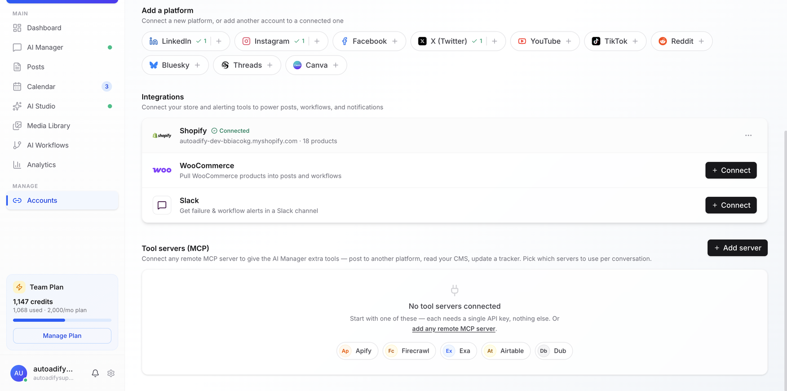
Task: Connect the WooCommerce integration
Action: point(731,170)
